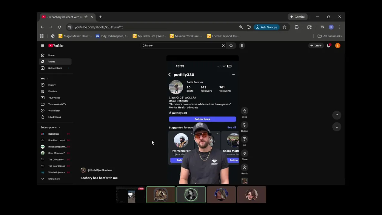The image size is (382, 215).
Task: Open Top Gear Classic channel
Action: [x=55, y=166]
